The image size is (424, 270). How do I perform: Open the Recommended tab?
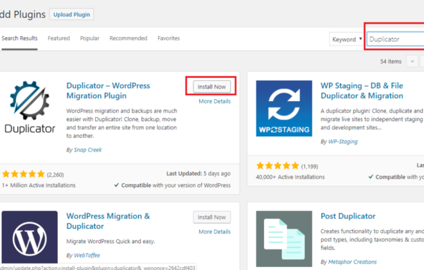(x=128, y=39)
